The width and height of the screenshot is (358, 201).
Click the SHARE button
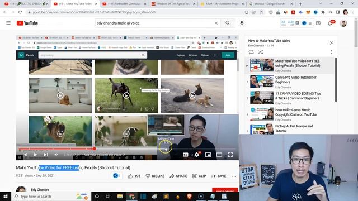coord(178,176)
